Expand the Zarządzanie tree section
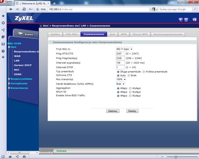199x159 pixels. 9,83
